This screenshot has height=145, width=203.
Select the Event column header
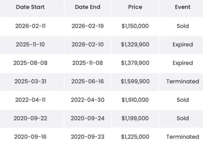point(182,7)
